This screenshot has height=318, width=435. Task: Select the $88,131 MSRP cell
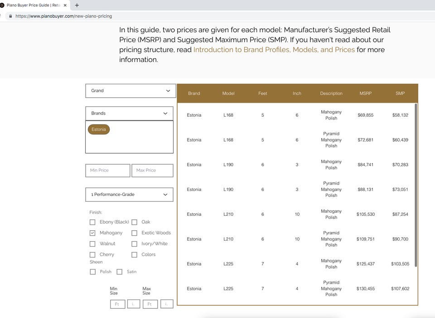366,190
